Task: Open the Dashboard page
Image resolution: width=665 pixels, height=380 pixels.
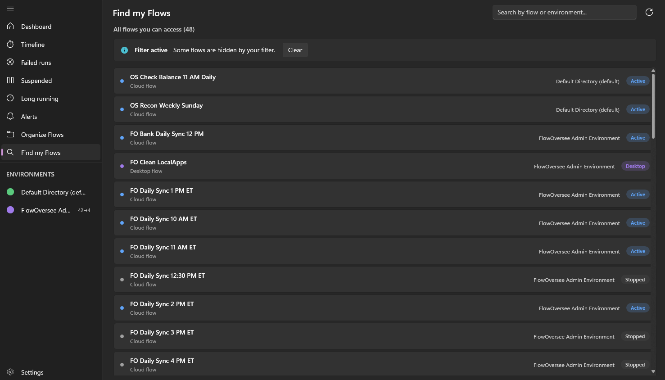Action: [x=51, y=26]
